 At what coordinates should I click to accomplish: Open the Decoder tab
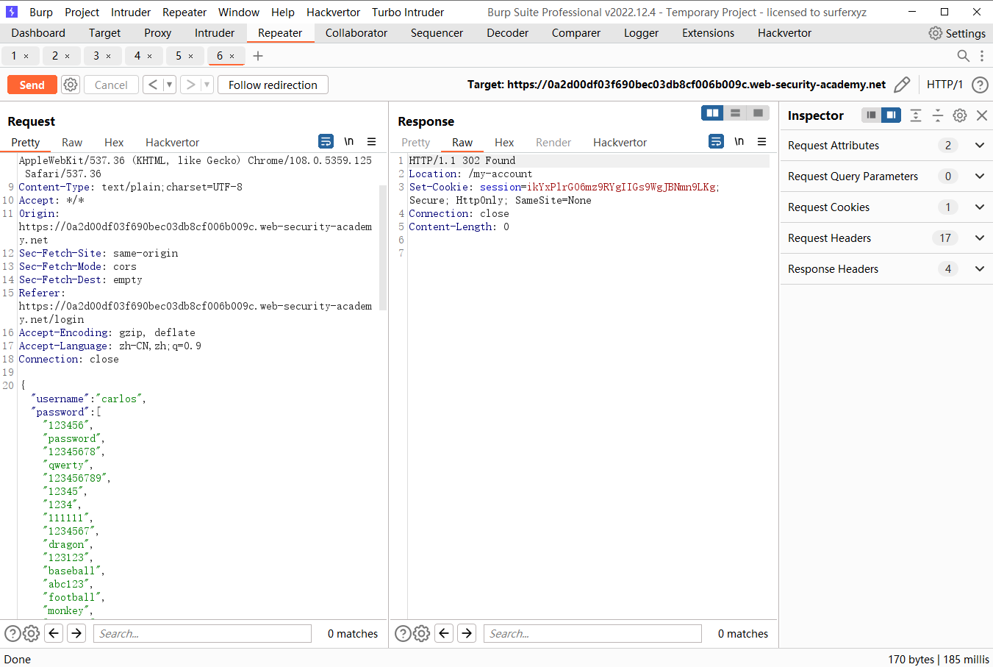coord(507,33)
